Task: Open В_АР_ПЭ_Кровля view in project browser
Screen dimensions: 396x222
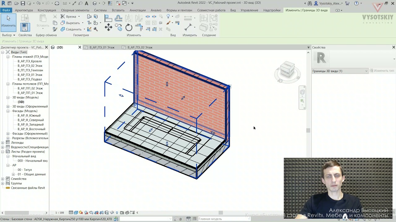Action: pos(29,61)
